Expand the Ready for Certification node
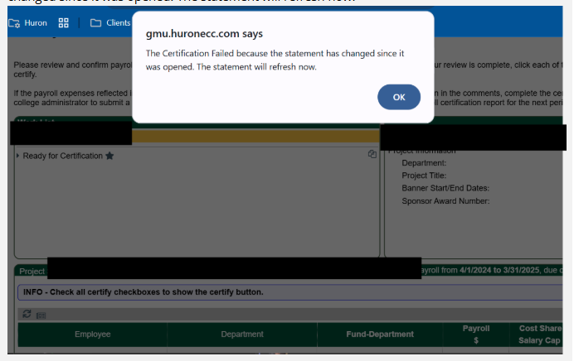This screenshot has height=361, width=574. [x=17, y=156]
